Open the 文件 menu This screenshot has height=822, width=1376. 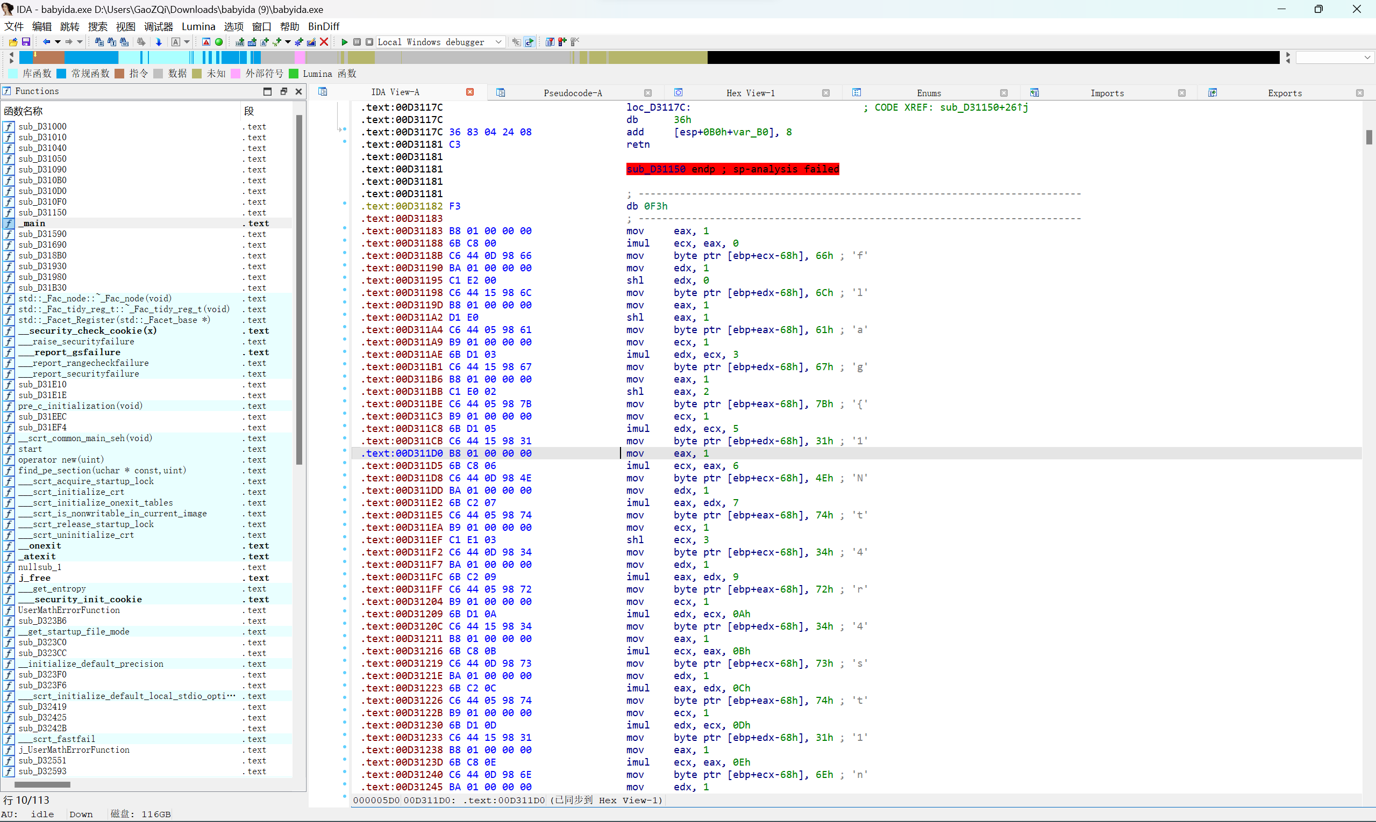pos(15,26)
